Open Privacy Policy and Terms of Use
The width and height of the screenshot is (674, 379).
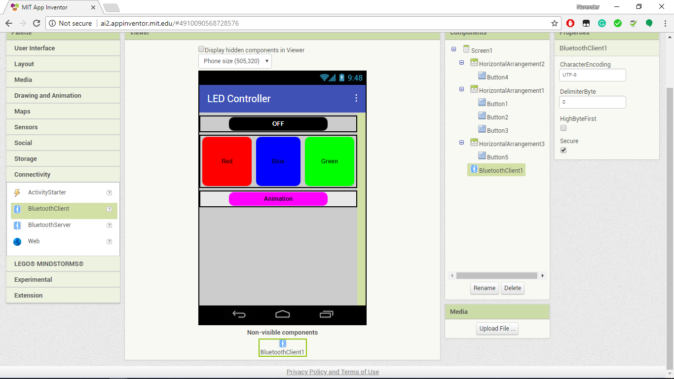point(333,372)
